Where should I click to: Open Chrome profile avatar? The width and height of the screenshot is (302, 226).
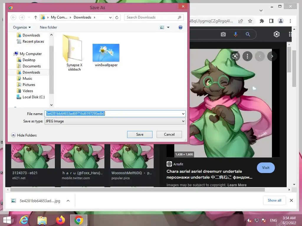(x=281, y=21)
